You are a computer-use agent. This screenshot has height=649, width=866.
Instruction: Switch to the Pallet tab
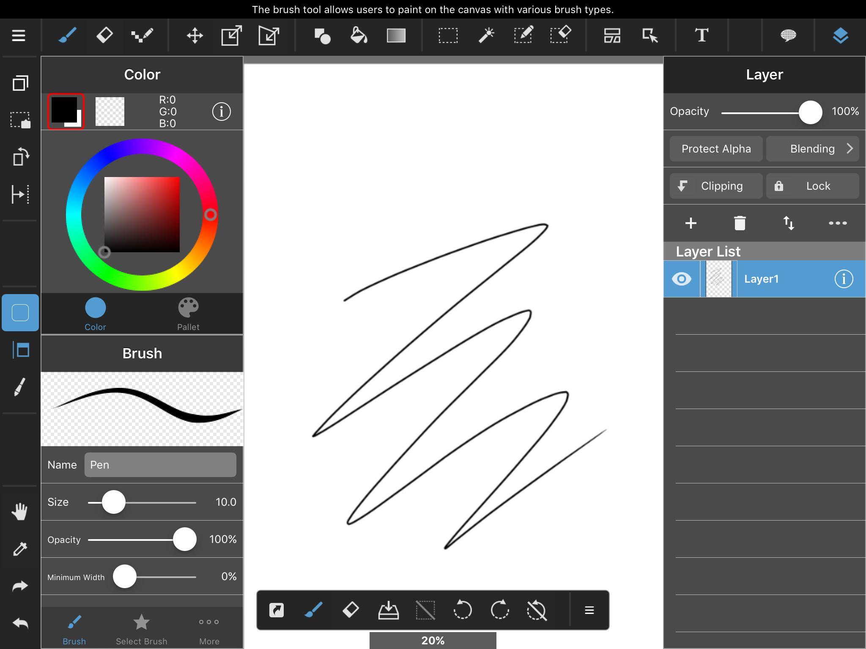point(188,314)
